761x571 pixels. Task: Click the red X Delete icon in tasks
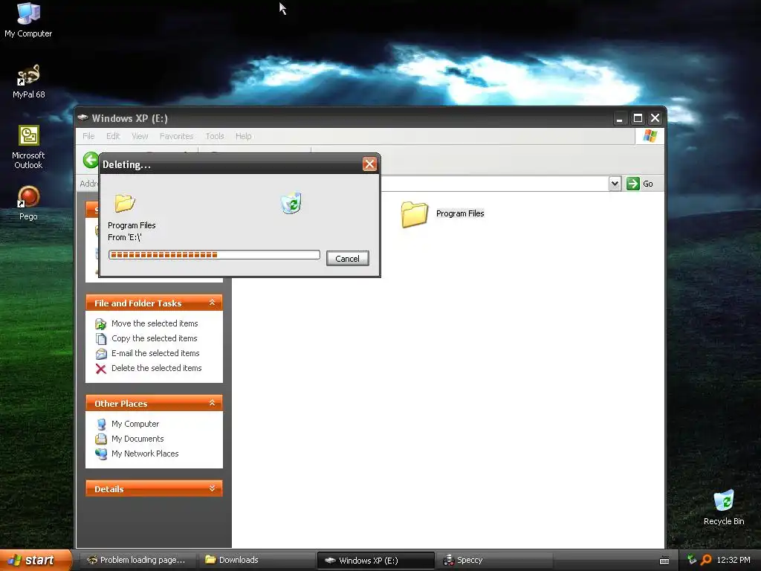[100, 369]
